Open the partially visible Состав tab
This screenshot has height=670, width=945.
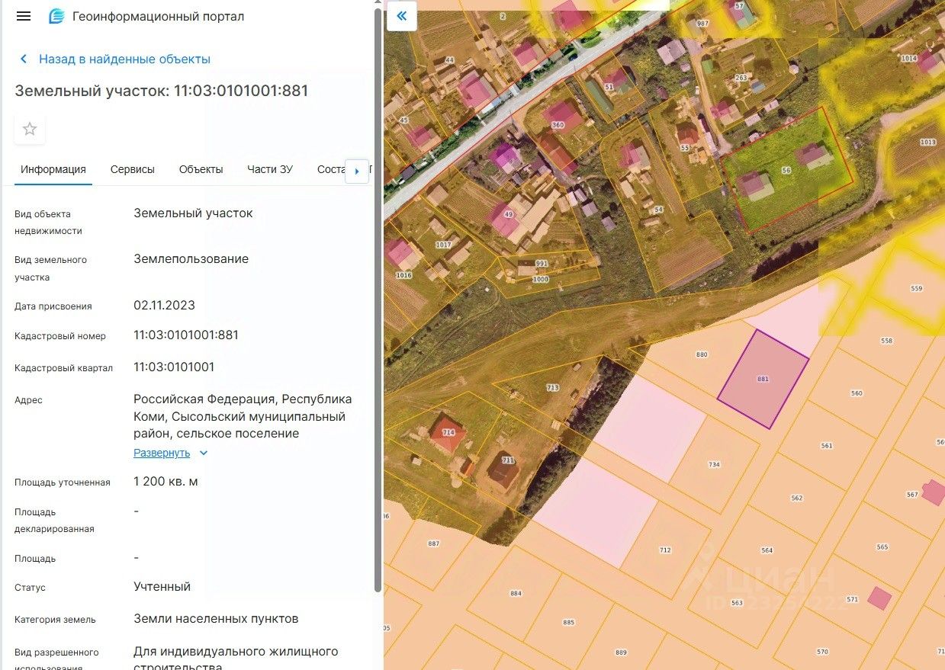click(x=331, y=169)
